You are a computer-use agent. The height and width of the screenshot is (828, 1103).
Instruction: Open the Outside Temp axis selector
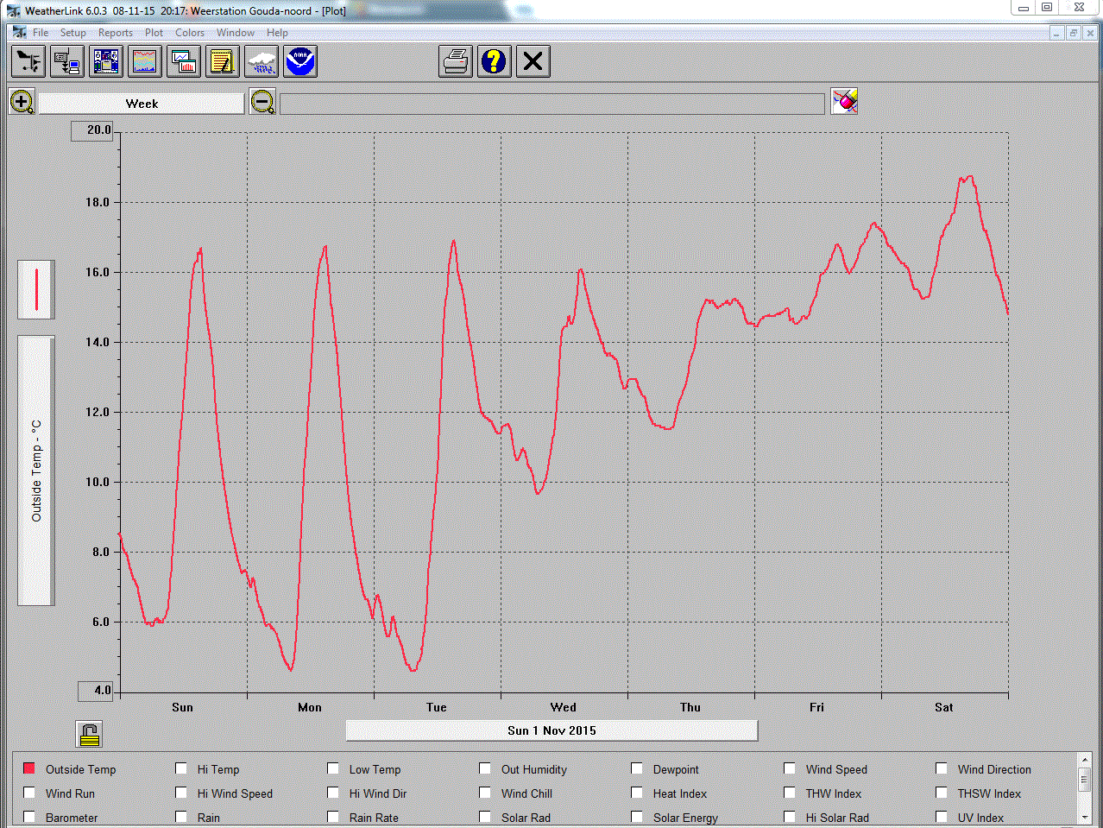click(x=36, y=471)
